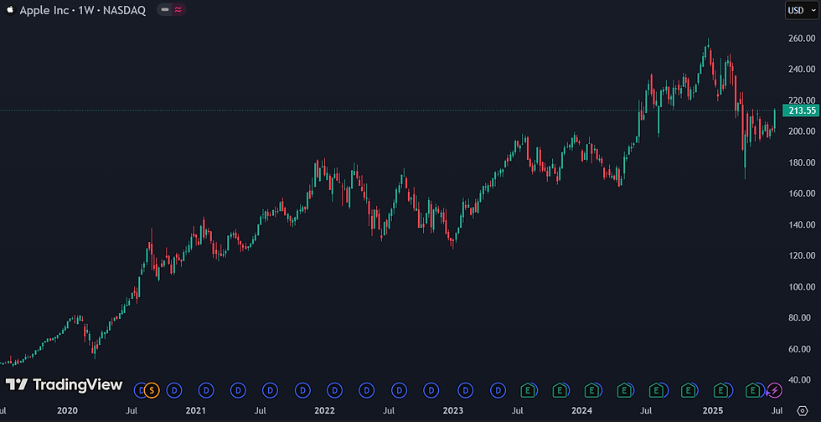Click the 240.00 price axis label
This screenshot has width=821, height=422.
802,69
